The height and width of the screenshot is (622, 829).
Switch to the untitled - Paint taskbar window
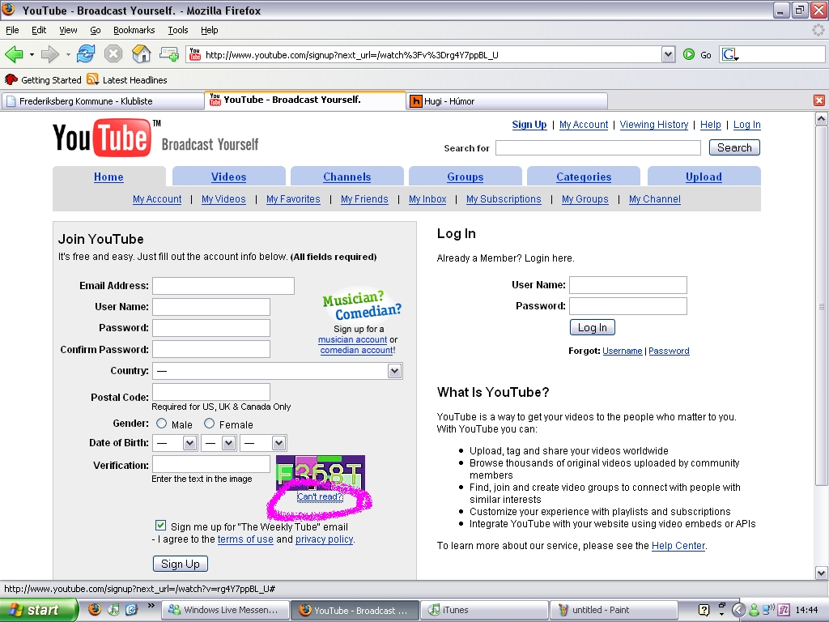[614, 610]
